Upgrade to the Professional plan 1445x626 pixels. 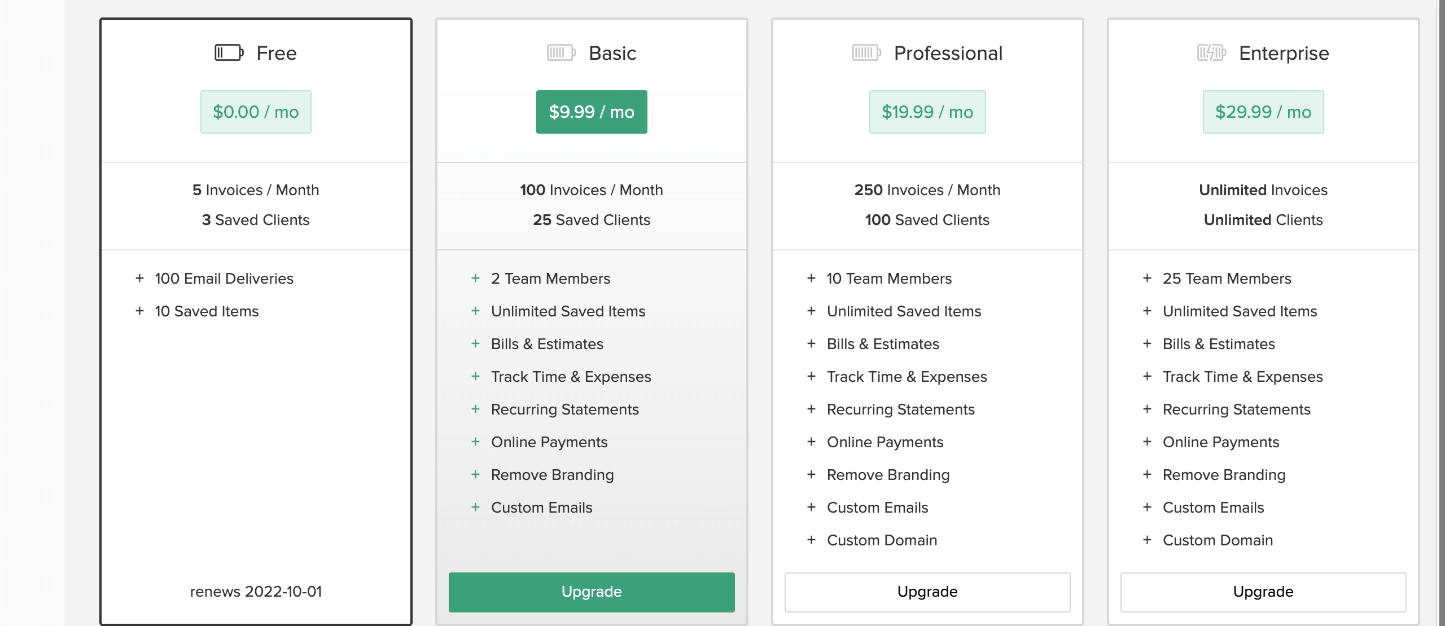(x=927, y=592)
